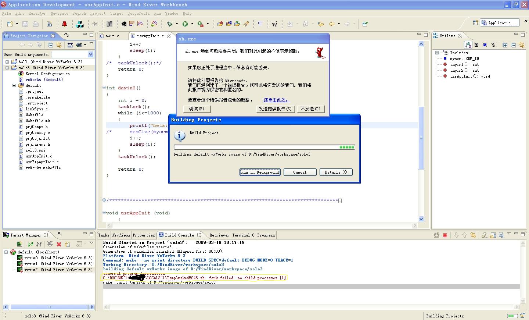Switch to the Problems tab
The width and height of the screenshot is (529, 320).
[121, 235]
